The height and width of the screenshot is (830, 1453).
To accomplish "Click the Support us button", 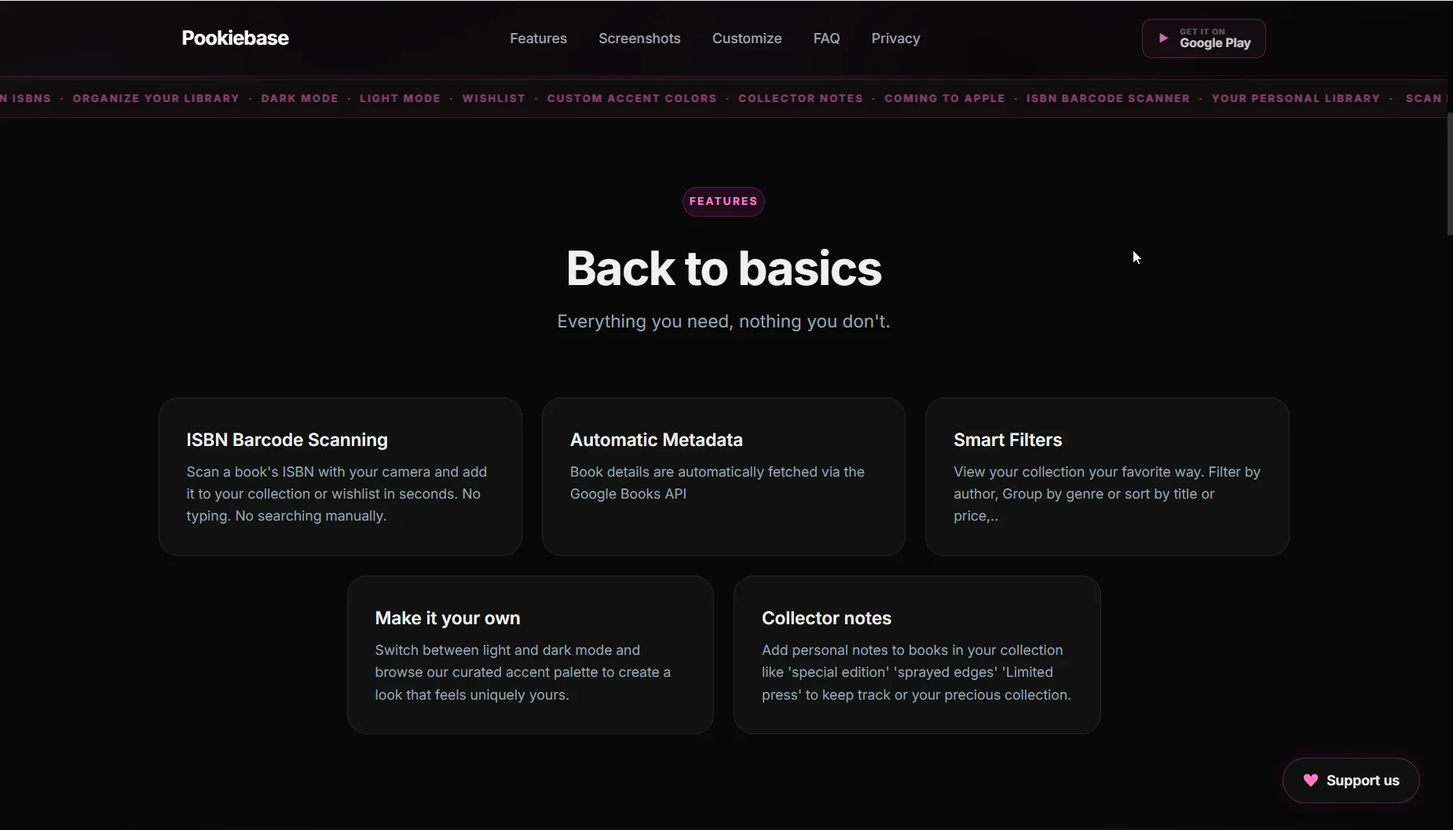I will point(1352,781).
